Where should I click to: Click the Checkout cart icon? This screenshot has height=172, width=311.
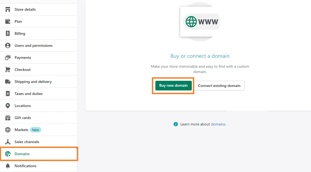pyautogui.click(x=8, y=70)
